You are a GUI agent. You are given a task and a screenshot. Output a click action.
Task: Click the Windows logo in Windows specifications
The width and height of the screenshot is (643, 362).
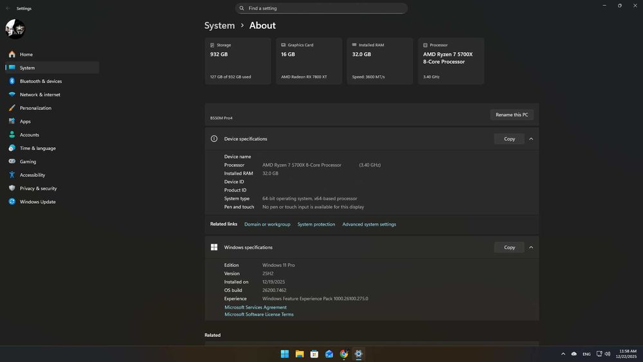click(x=214, y=247)
